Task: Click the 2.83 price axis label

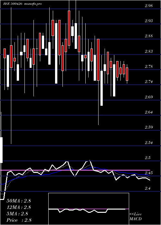Action: click(149, 51)
